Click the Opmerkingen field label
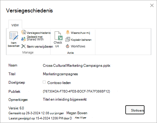This screenshot has width=157, height=123. click(18, 100)
